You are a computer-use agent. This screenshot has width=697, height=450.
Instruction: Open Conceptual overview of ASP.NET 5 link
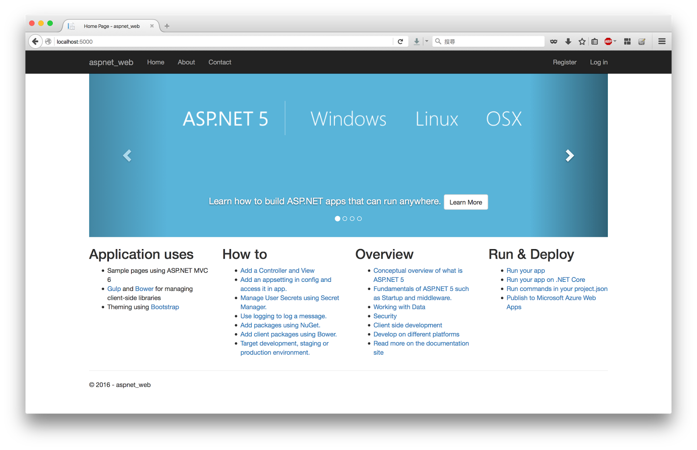[418, 275]
